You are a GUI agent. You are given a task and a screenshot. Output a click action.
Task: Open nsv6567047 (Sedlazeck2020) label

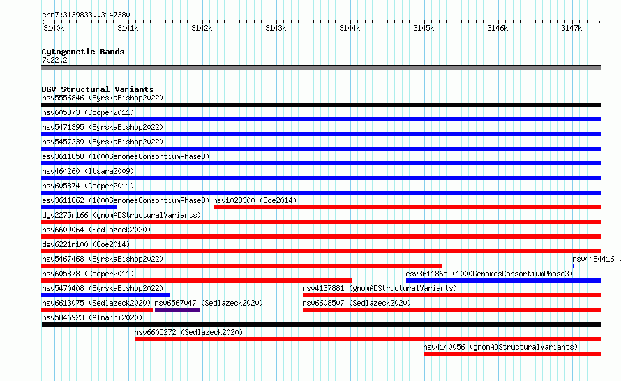[x=209, y=303]
